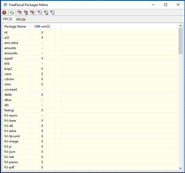Image resolution: width=185 pixels, height=173 pixels.
Task: Select the fcl-passrc package name
Action: (11, 162)
